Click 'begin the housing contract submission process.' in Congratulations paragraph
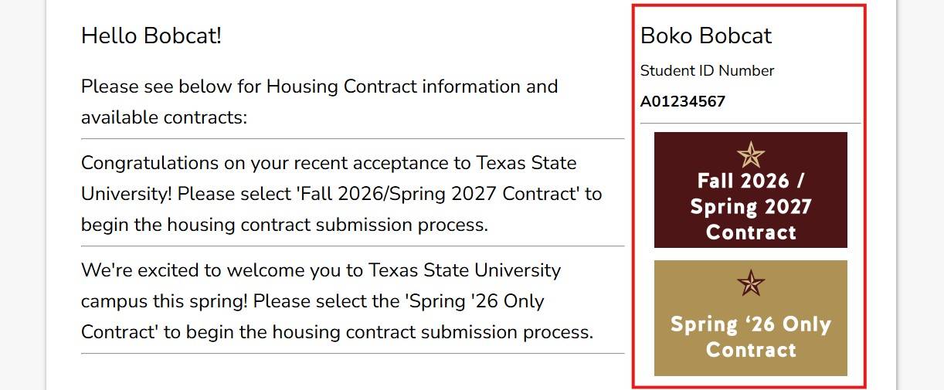 click(284, 225)
